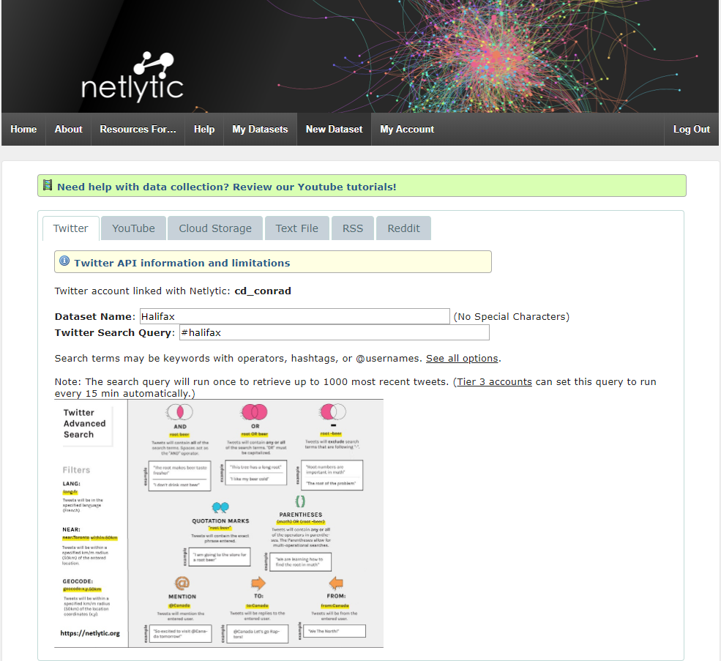Open the Tier 3 accounts link
The height and width of the screenshot is (661, 721).
click(x=494, y=382)
